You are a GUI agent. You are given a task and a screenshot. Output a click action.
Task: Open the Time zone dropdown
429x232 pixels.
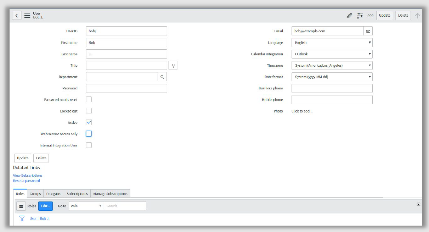pos(332,65)
